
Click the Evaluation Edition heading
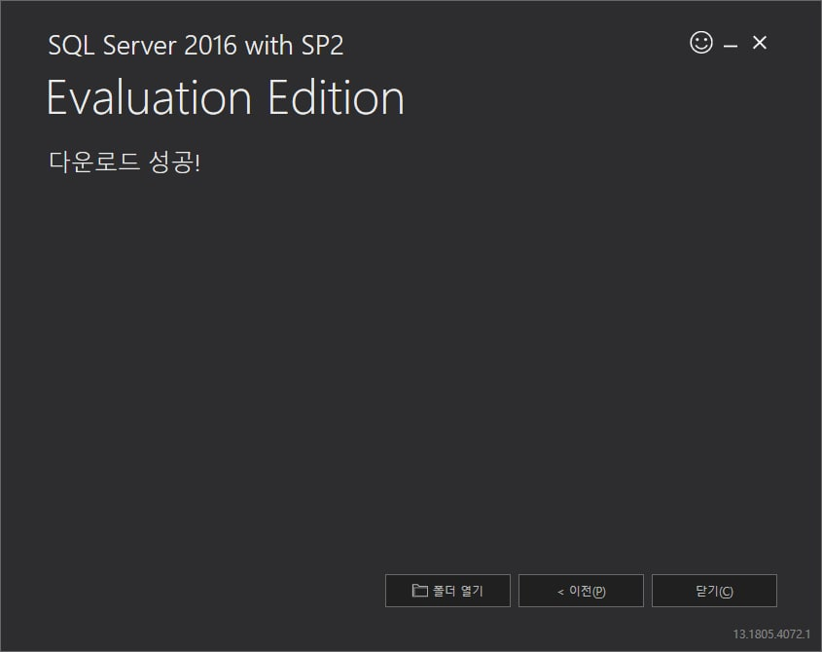(226, 97)
